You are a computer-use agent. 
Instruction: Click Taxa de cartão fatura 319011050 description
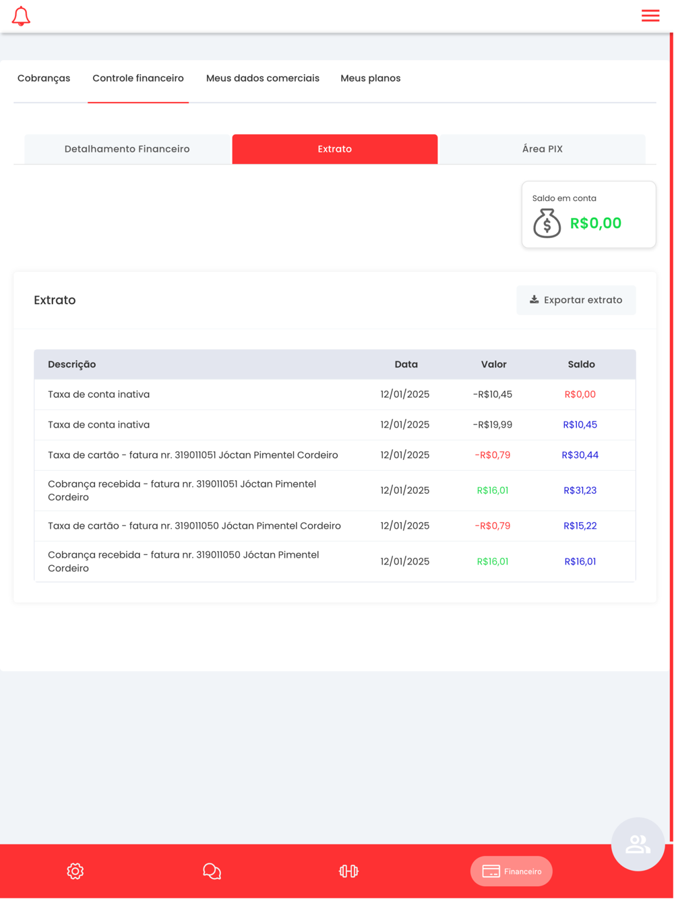click(194, 526)
